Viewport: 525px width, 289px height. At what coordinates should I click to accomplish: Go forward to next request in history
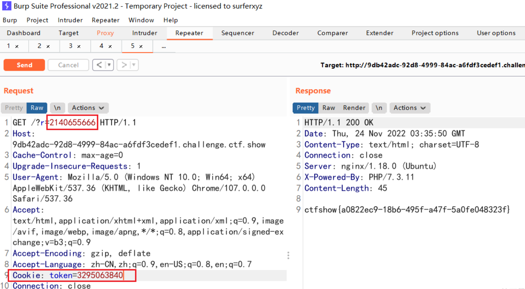pos(124,65)
